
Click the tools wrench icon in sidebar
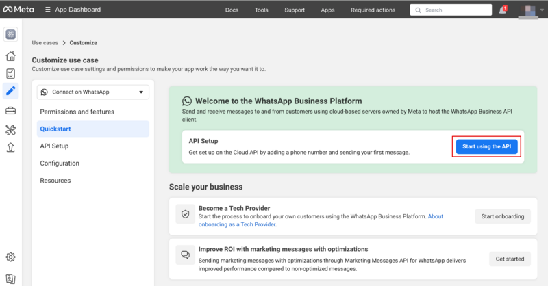pyautogui.click(x=10, y=129)
